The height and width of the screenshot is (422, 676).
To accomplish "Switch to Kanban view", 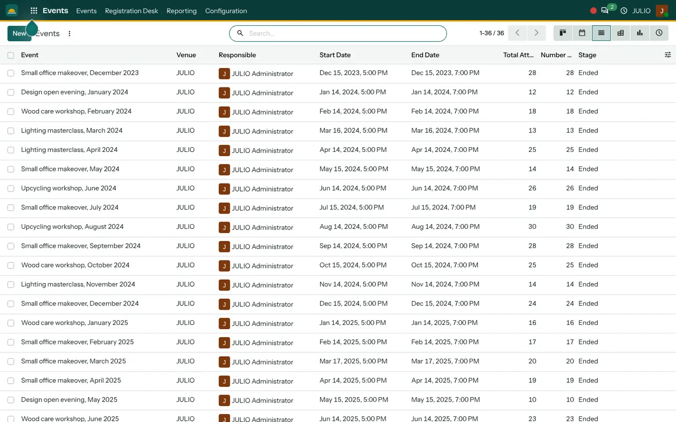I will [x=563, y=33].
